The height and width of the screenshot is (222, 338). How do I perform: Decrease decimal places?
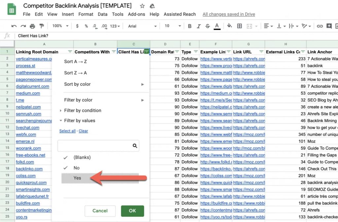pyautogui.click(x=95, y=26)
